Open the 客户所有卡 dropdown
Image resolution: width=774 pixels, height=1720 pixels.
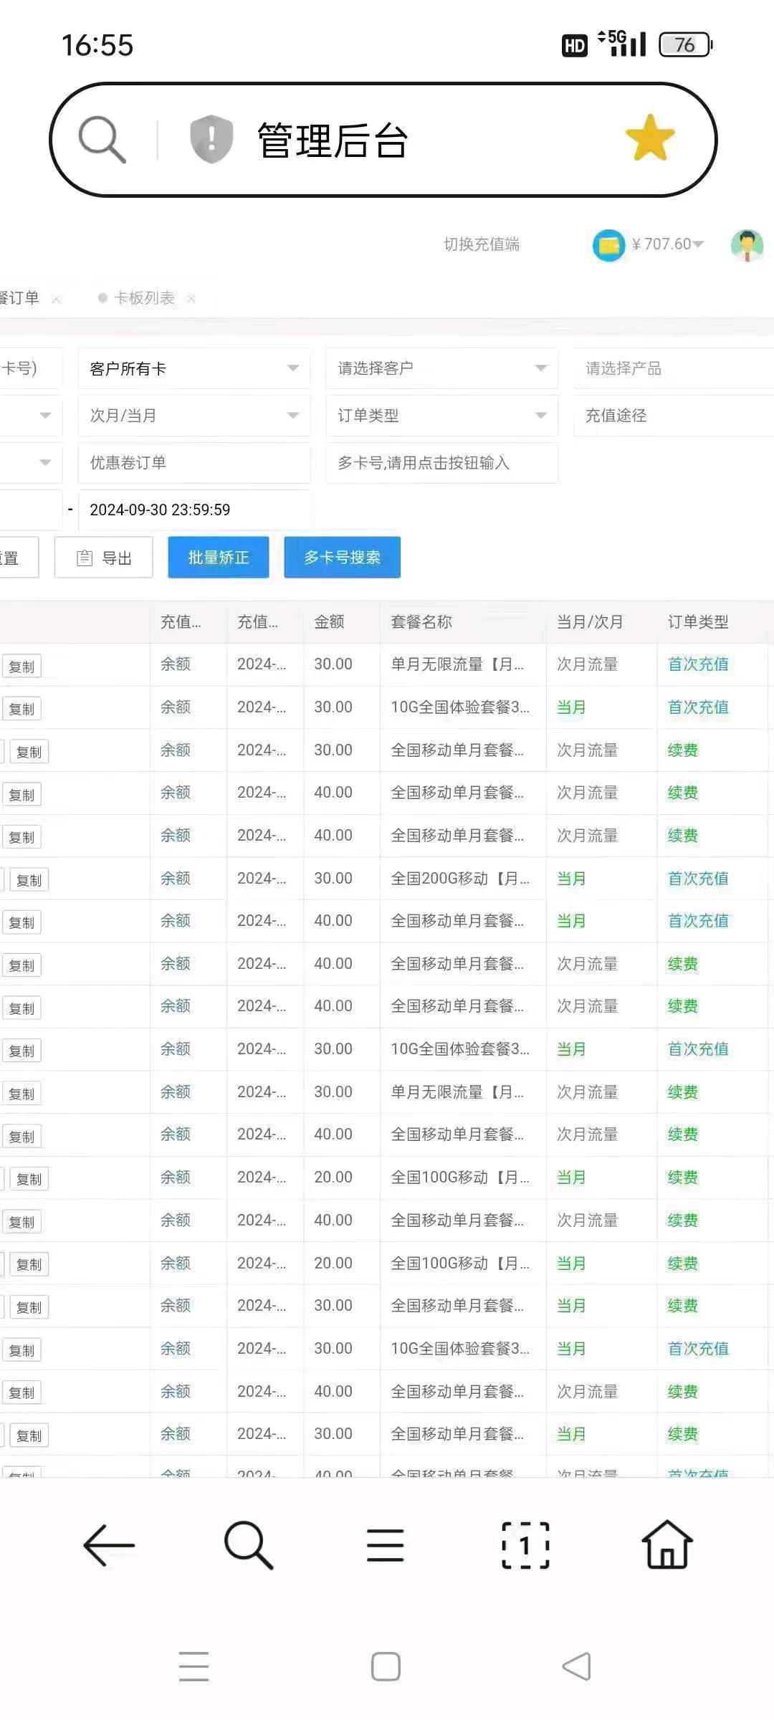tap(193, 368)
